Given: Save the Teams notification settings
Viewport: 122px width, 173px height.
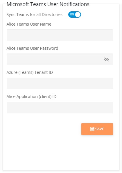Looking at the screenshot, I should (97, 129).
